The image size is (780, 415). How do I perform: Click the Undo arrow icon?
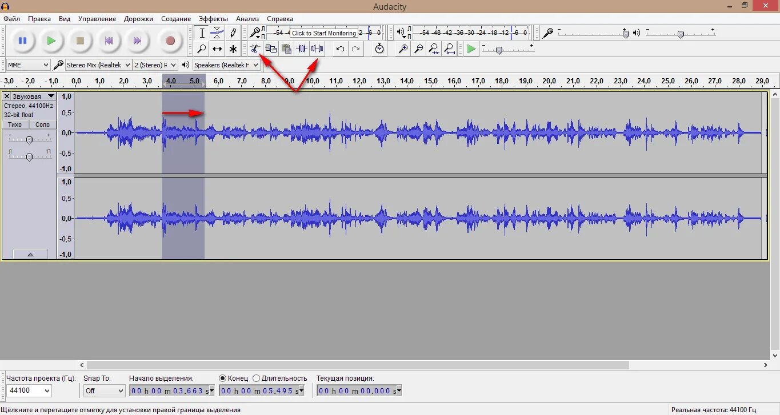(340, 49)
